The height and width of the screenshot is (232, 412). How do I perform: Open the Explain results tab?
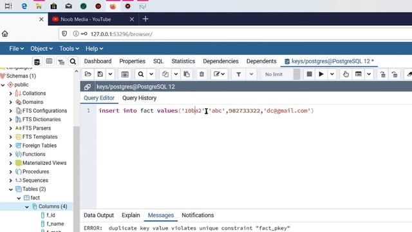click(131, 215)
